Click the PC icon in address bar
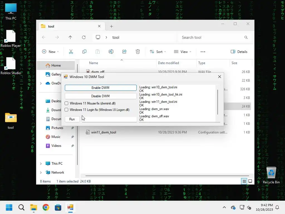 pyautogui.click(x=98, y=37)
